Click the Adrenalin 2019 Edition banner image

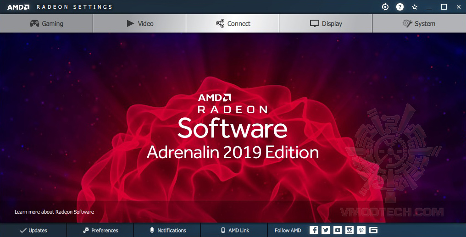point(233,128)
